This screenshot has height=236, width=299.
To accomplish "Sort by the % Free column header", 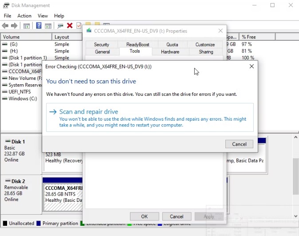I will point(257,37).
